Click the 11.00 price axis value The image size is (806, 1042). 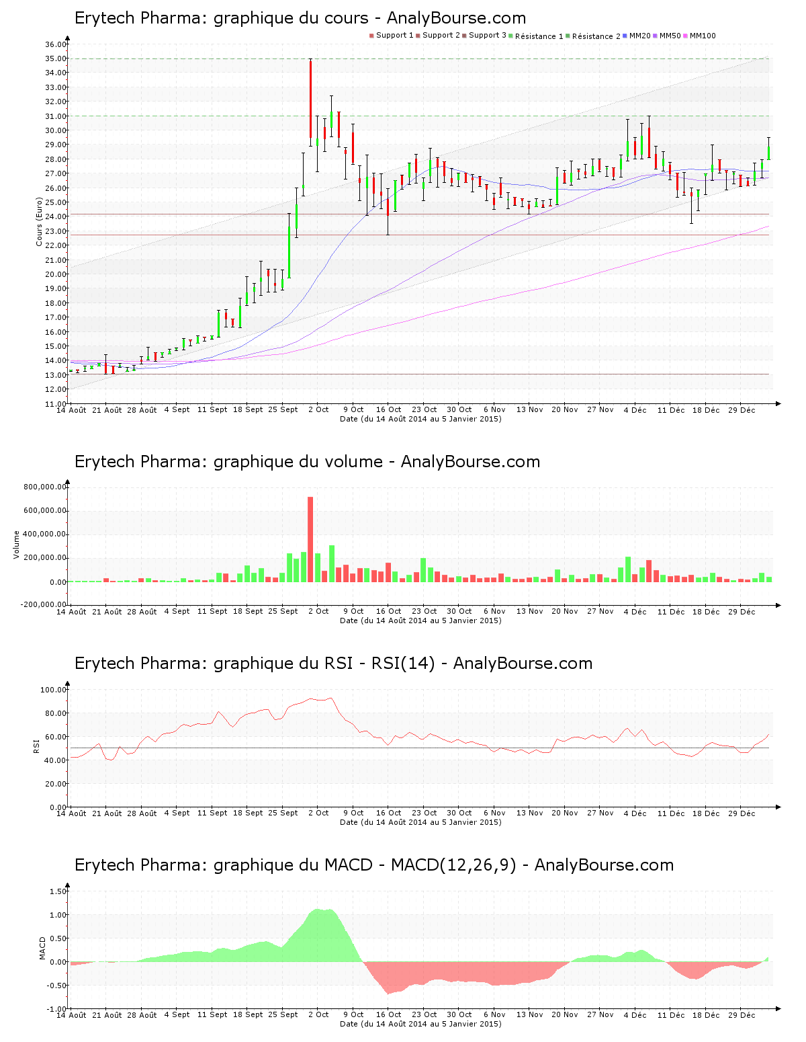click(x=56, y=404)
